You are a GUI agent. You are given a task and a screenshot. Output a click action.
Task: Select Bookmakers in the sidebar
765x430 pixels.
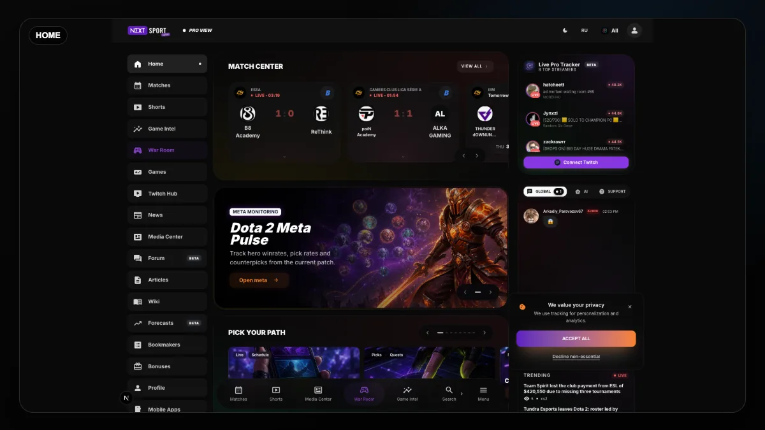pos(167,345)
